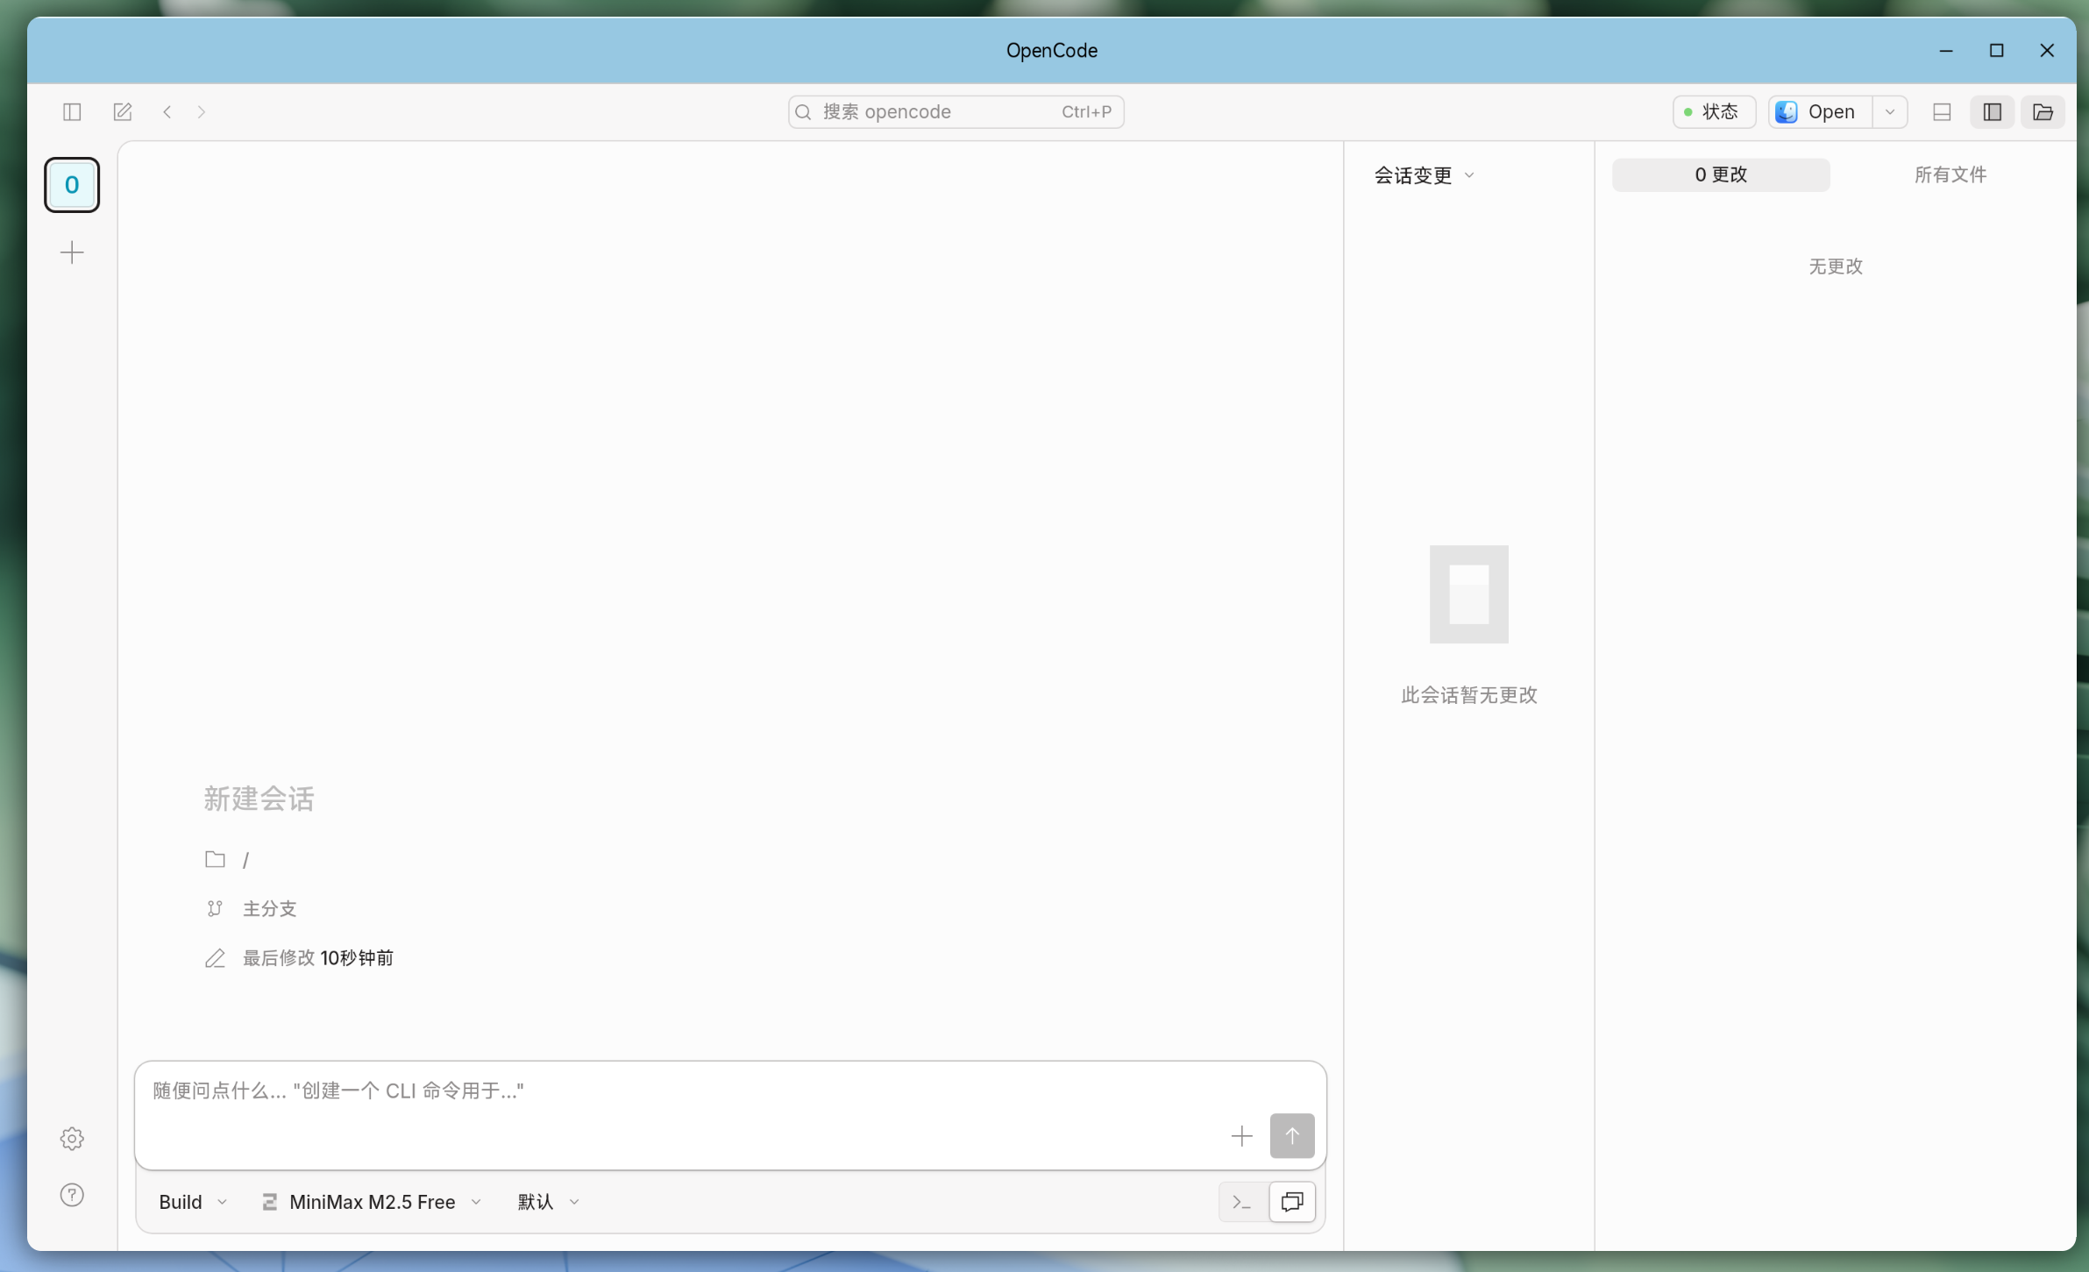
Task: Open the Build mode menu
Action: 191,1202
